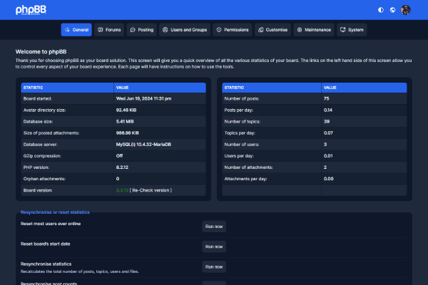The height and width of the screenshot is (285, 428).
Task: Click 'Number of attachments:' label
Action: [248, 167]
